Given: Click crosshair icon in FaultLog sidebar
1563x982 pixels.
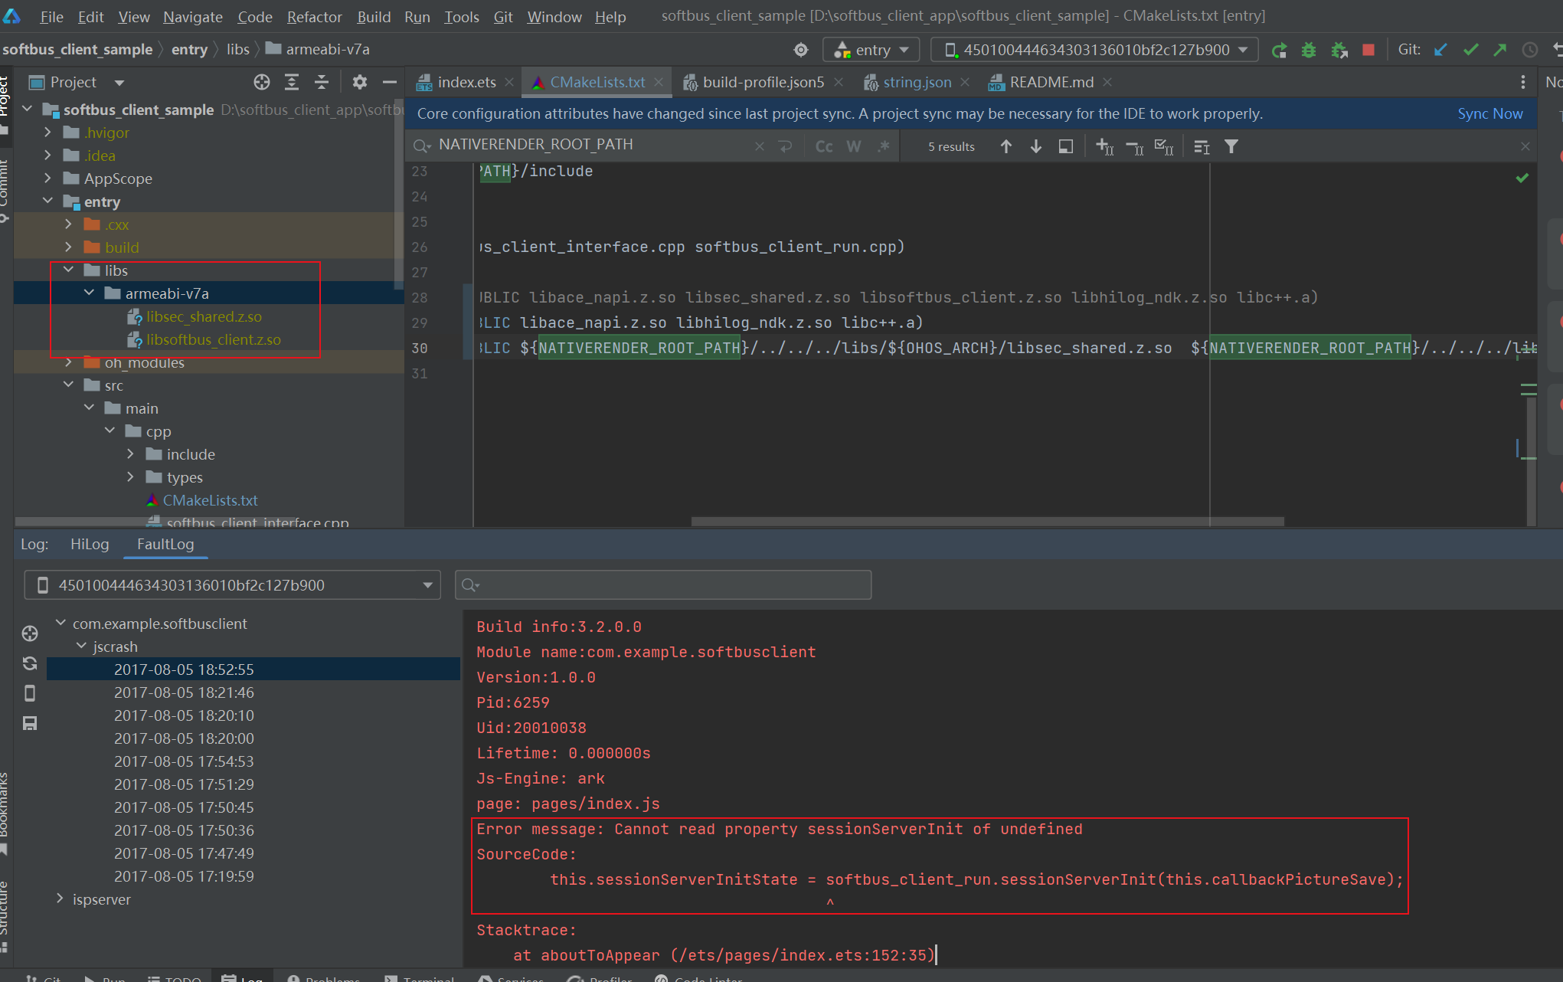Looking at the screenshot, I should pyautogui.click(x=30, y=633).
